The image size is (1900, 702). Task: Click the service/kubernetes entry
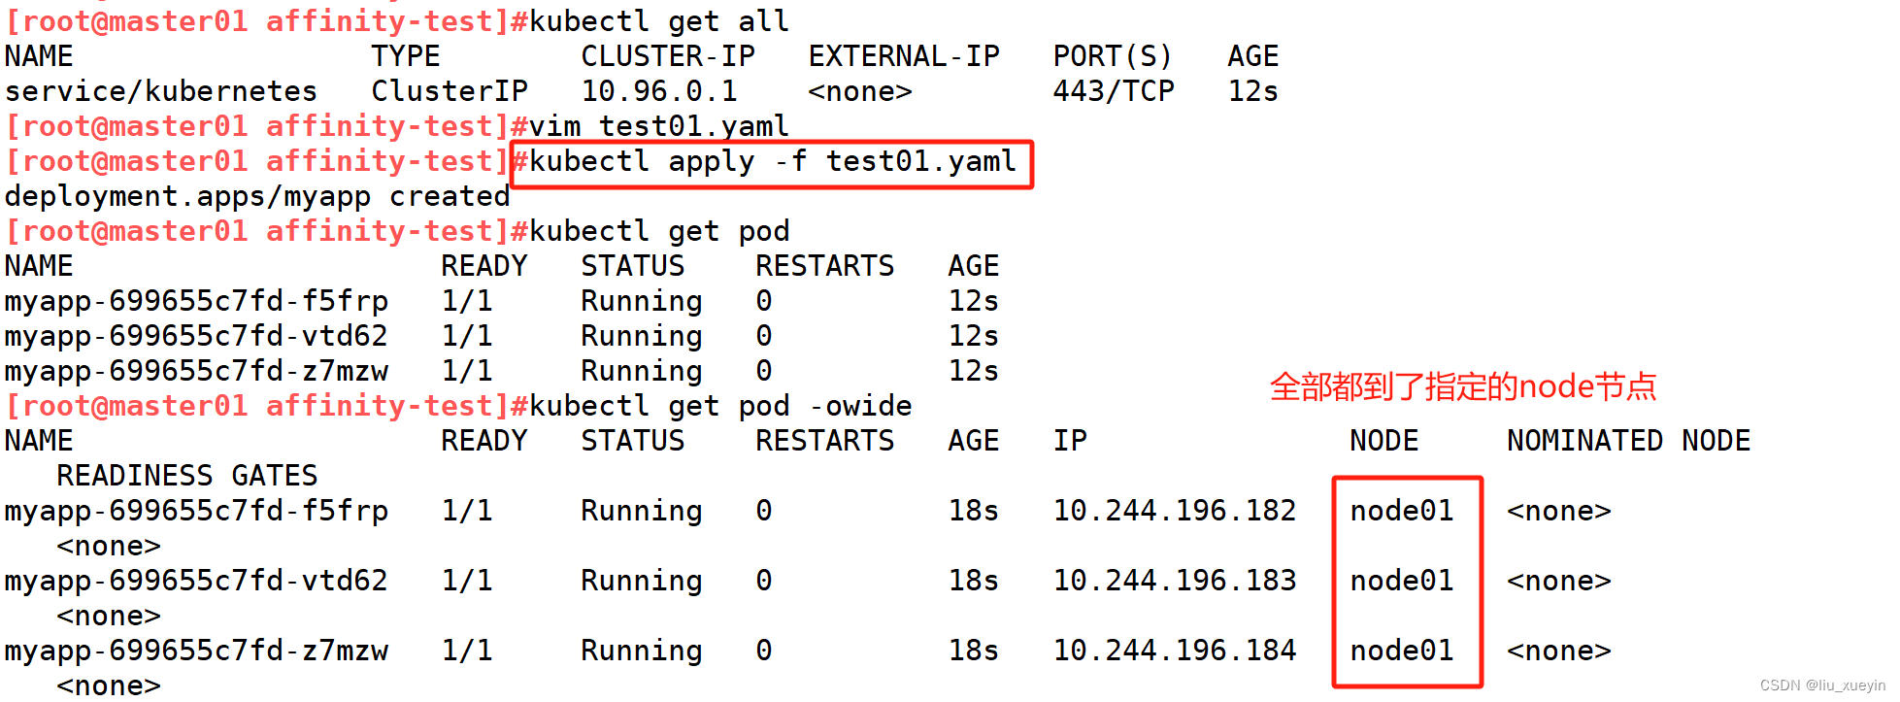[161, 91]
